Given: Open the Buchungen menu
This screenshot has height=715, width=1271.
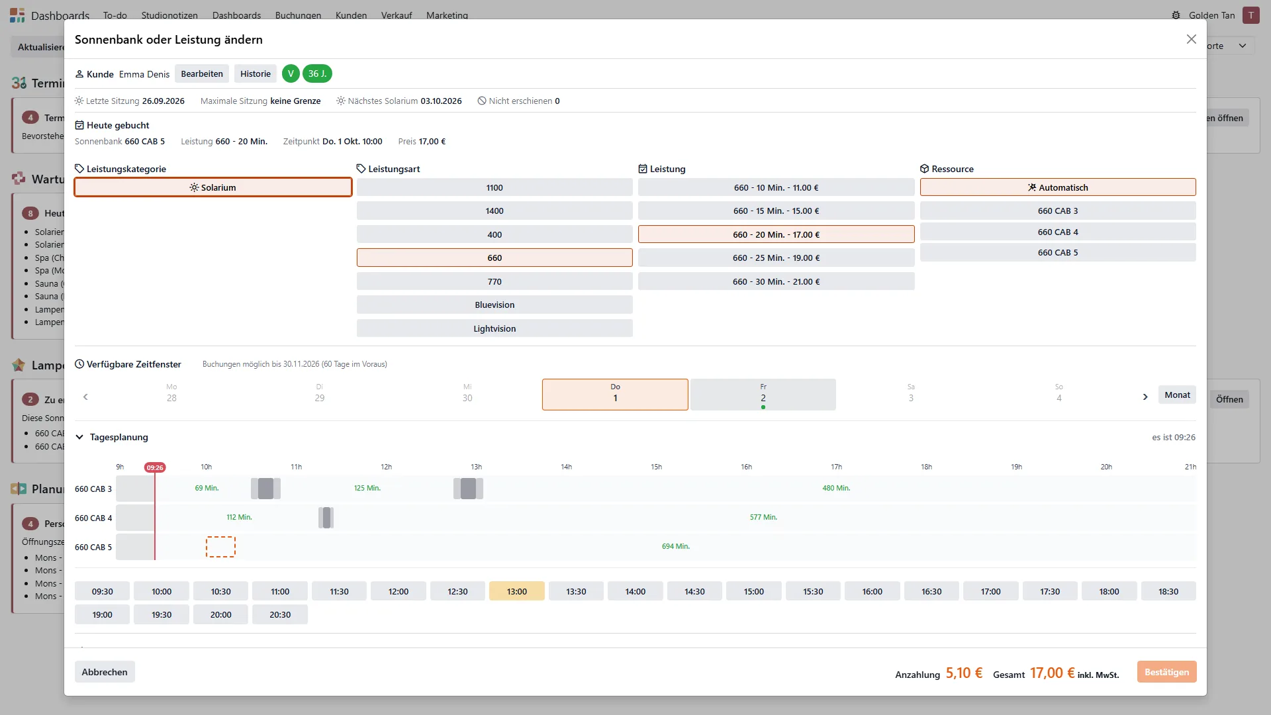Looking at the screenshot, I should (x=298, y=15).
